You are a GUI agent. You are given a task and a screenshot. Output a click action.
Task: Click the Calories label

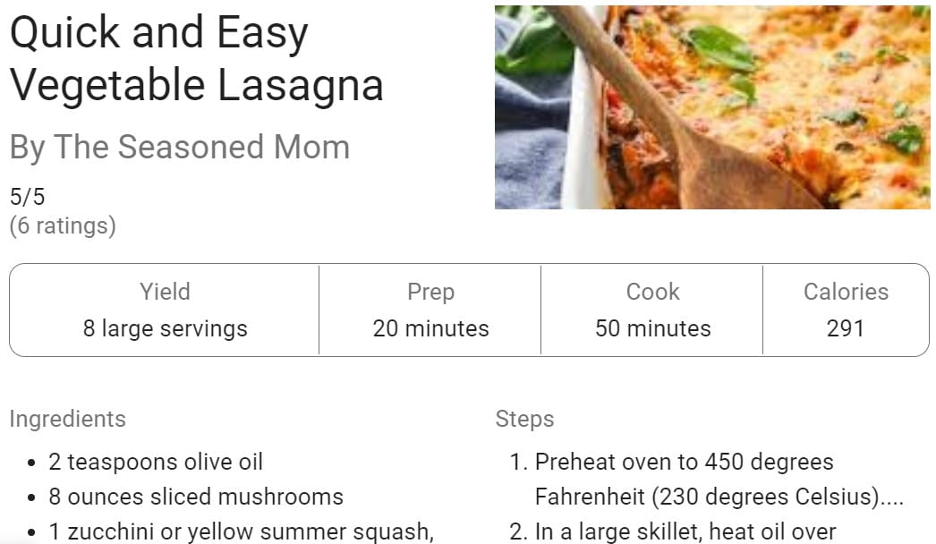click(x=846, y=292)
